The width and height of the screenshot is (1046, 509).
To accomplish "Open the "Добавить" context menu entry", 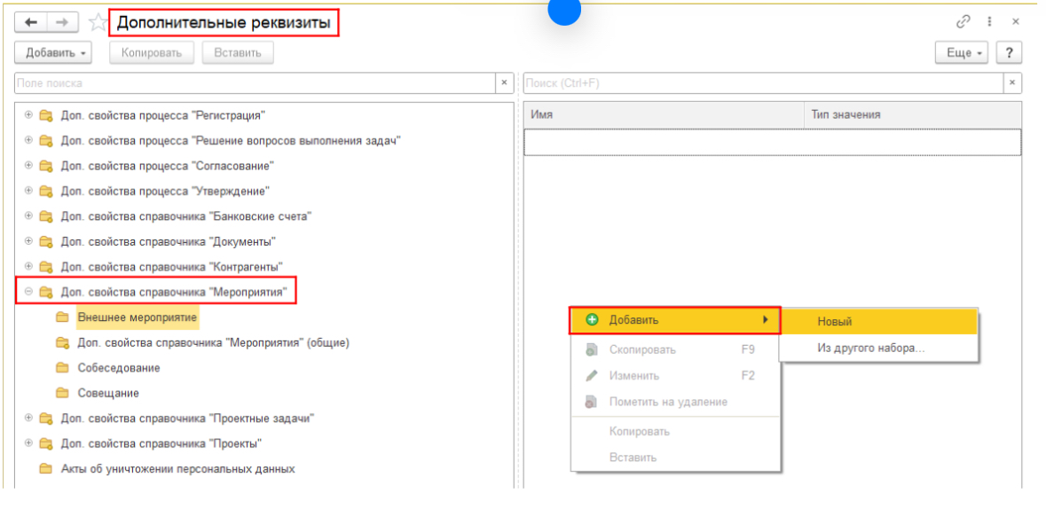I will pyautogui.click(x=674, y=320).
